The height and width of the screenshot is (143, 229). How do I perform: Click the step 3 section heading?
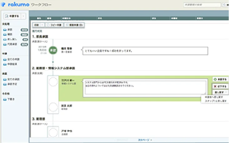[x=38, y=119]
